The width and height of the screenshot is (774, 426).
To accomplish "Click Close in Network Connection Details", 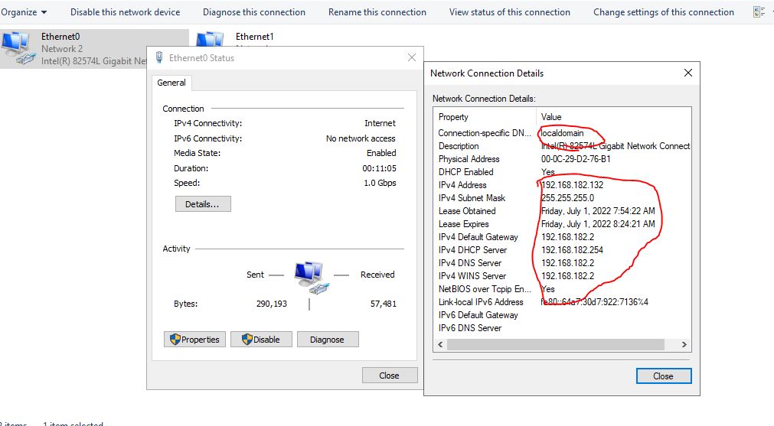I will (x=664, y=376).
